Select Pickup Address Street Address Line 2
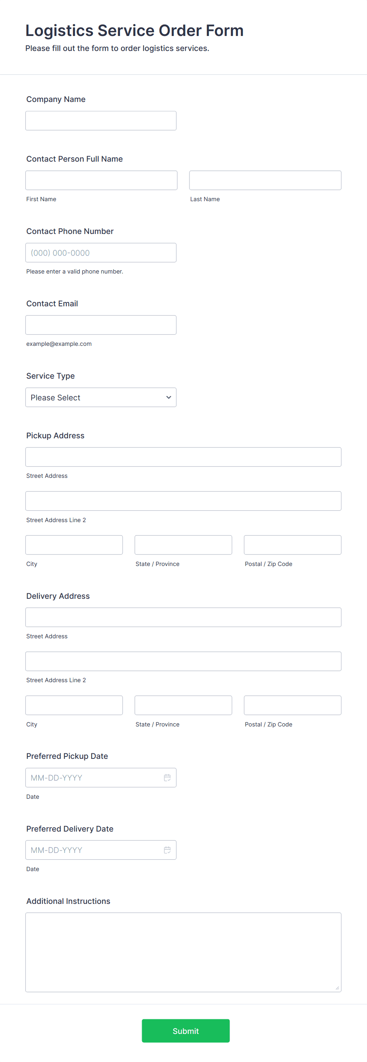 pyautogui.click(x=183, y=501)
